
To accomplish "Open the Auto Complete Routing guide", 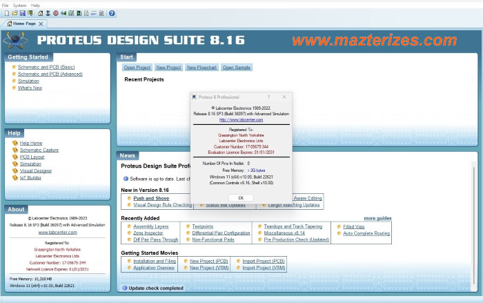I will click(x=366, y=233).
